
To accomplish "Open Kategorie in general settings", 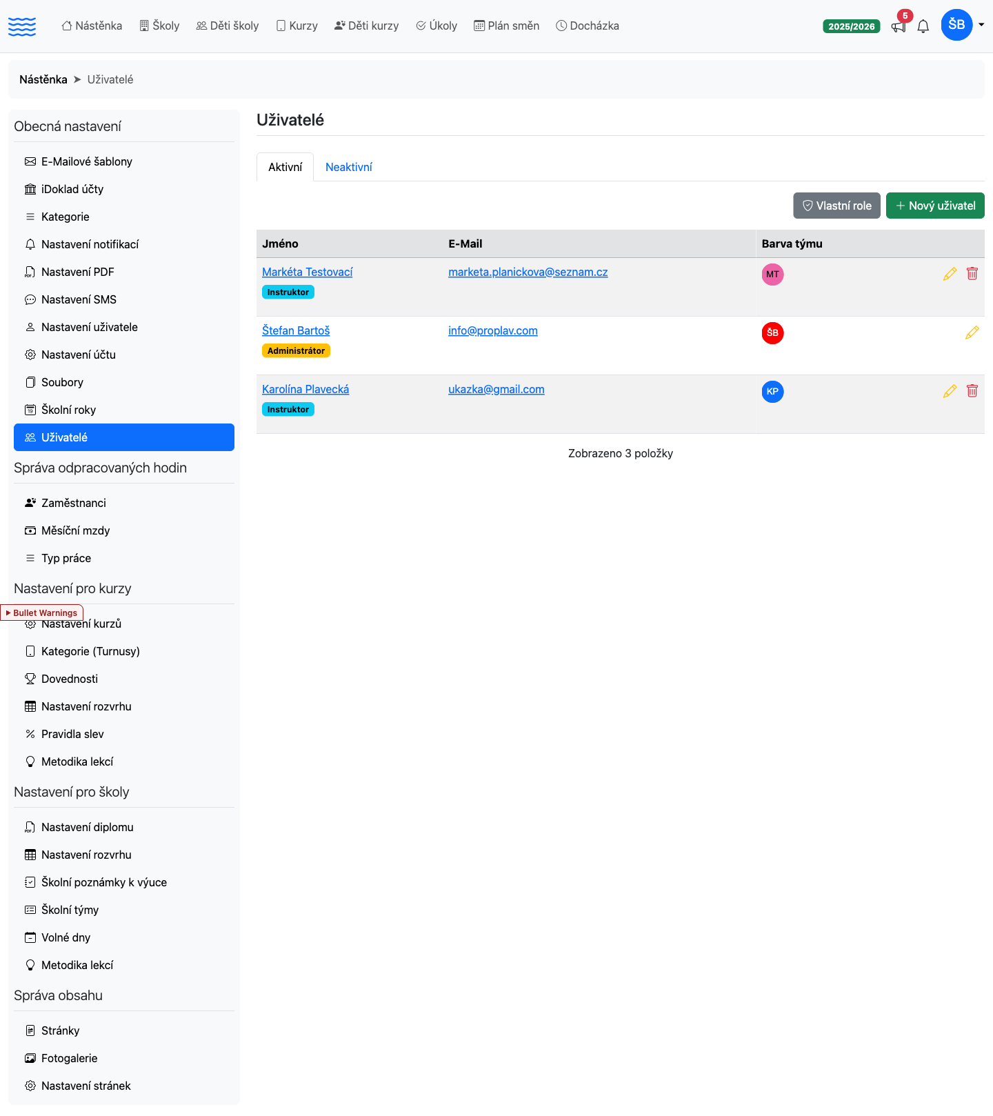I will tap(124, 217).
